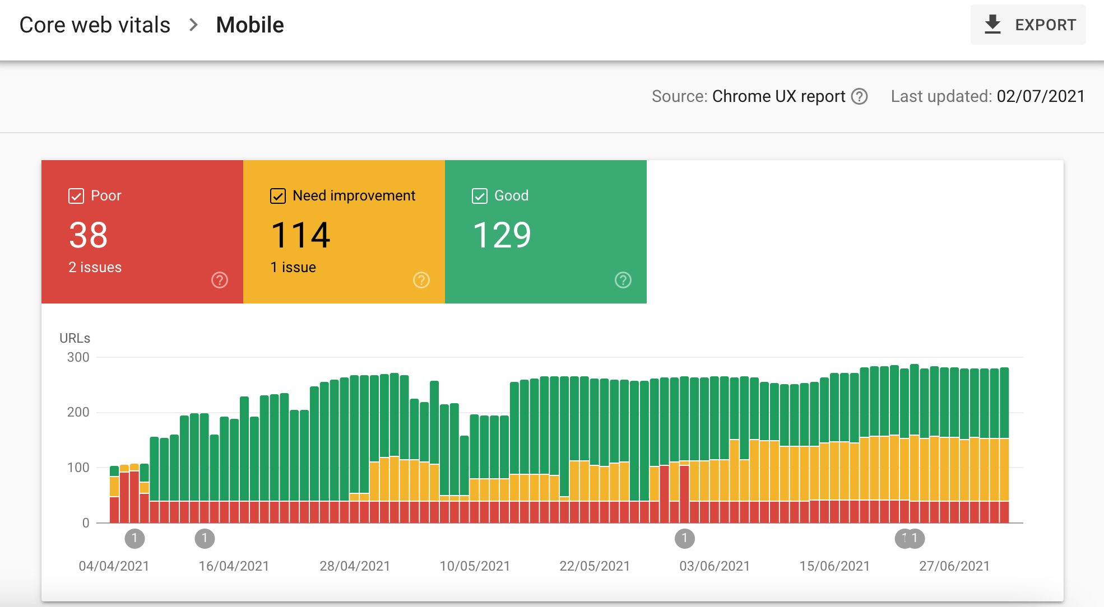Screen dimensions: 1104x607
Task: Toggle the Good checkbox
Action: [x=480, y=196]
